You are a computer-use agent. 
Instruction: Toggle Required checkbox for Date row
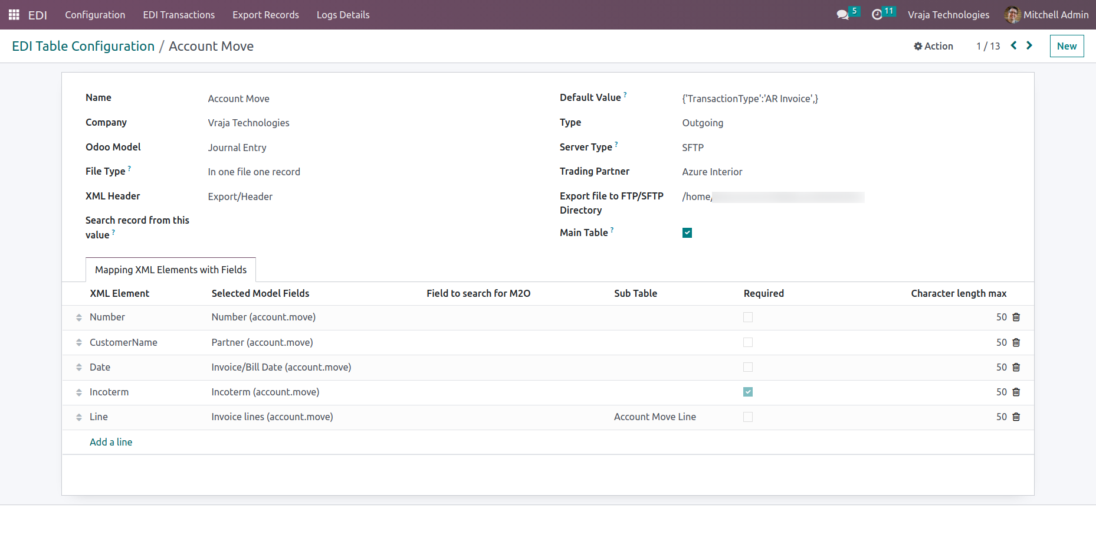[x=748, y=367]
